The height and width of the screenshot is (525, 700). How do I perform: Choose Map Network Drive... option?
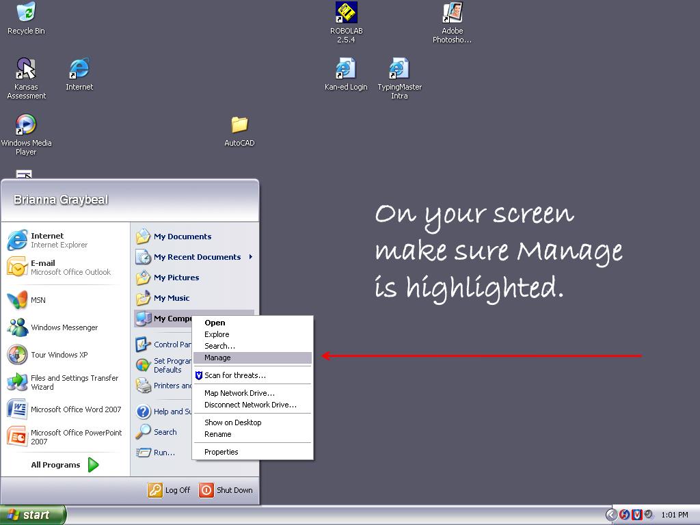(253, 393)
